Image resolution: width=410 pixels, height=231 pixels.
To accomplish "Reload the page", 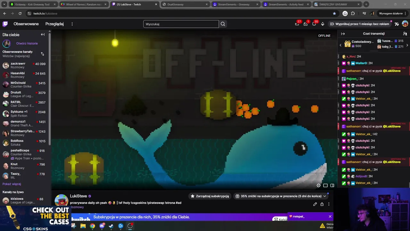I will tap(20, 13).
